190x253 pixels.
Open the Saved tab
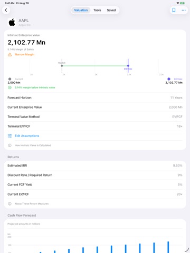click(111, 10)
